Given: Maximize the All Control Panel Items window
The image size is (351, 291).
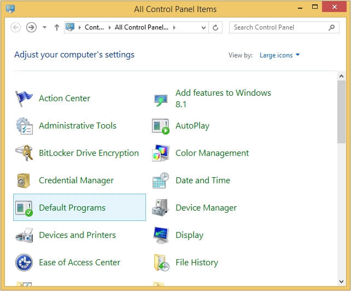Looking at the screenshot, I should pos(315,7).
